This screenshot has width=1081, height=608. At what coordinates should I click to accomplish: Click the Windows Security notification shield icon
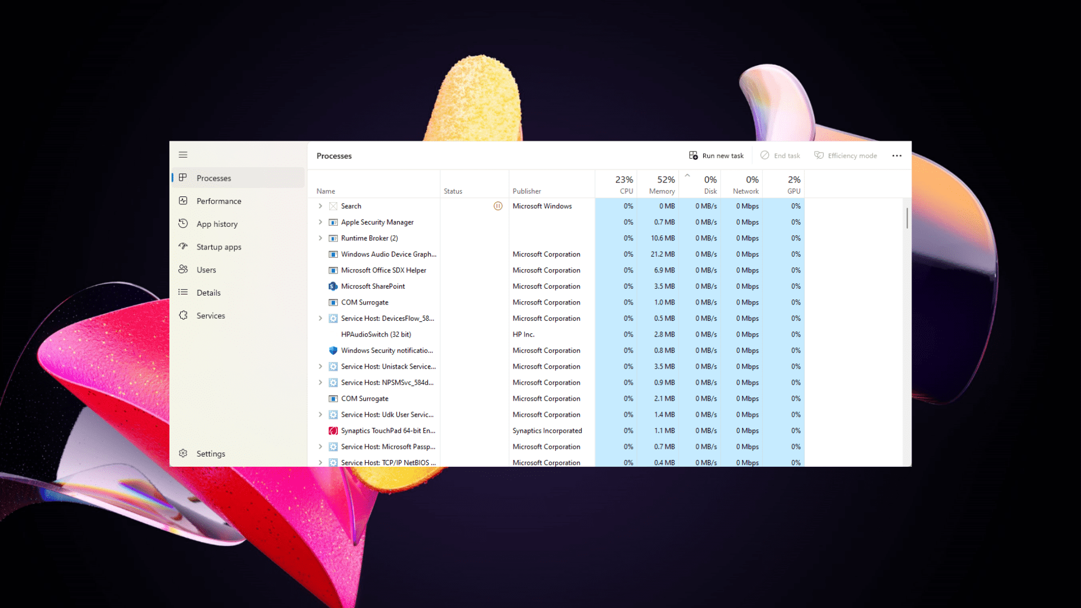point(333,350)
